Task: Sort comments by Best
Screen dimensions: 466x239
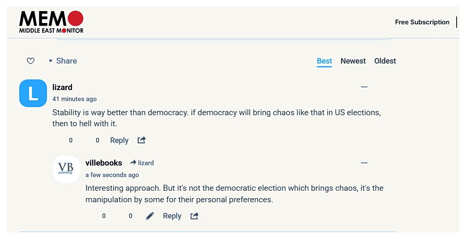Action: (324, 61)
